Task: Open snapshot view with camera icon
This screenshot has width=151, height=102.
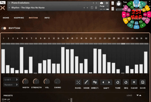Action: (x=102, y=3)
